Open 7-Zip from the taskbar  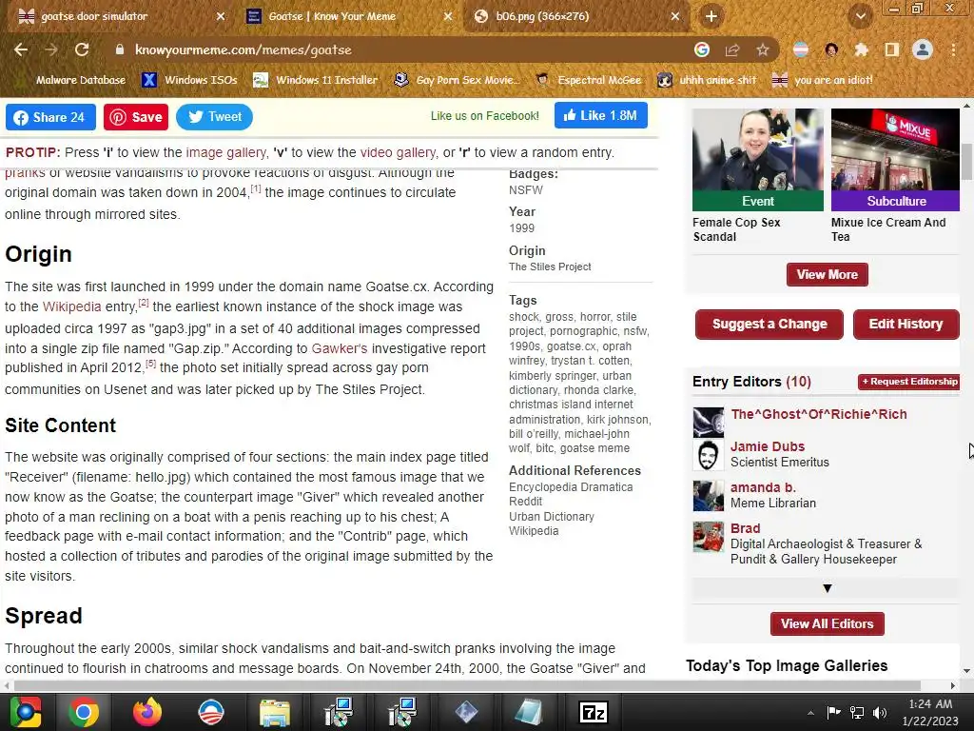click(x=592, y=712)
